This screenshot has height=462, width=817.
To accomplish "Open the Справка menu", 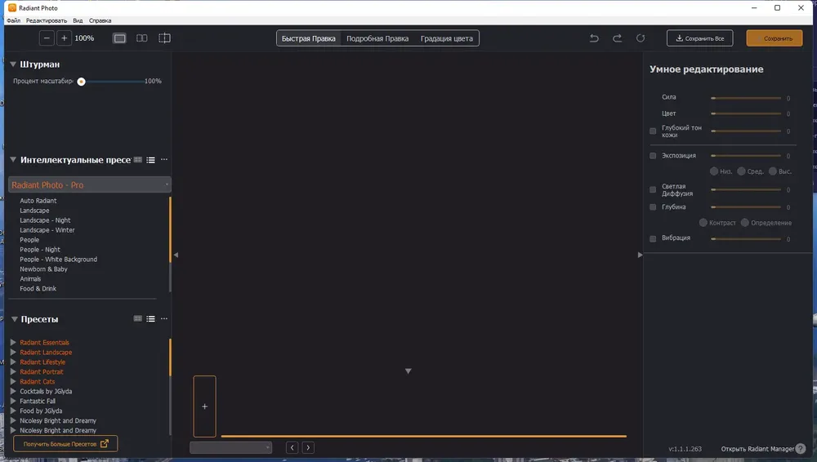I will [x=100, y=20].
